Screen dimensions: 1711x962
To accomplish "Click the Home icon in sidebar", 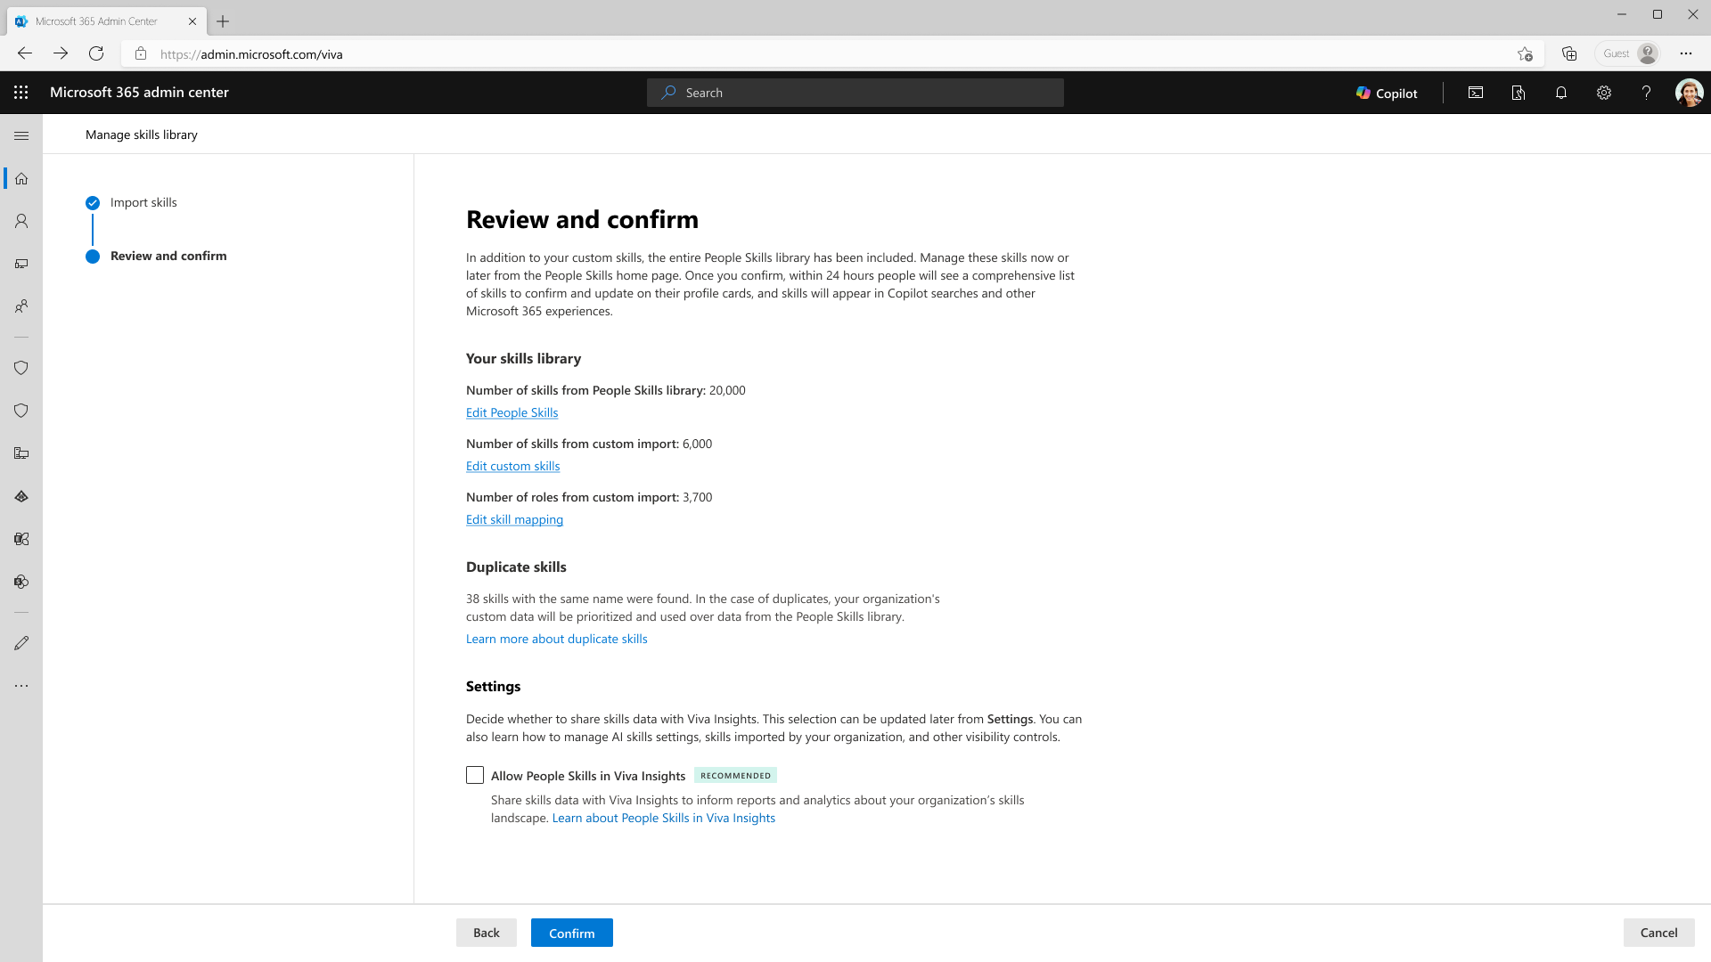I will point(21,178).
